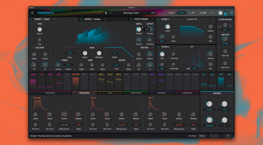Click the link icon beside ENV AMP Sustain
Image resolution: width=263 pixels, height=145 pixels.
tap(71, 114)
